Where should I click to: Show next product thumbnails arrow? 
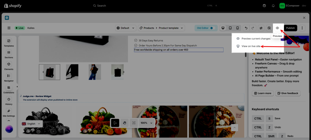pos(124,72)
